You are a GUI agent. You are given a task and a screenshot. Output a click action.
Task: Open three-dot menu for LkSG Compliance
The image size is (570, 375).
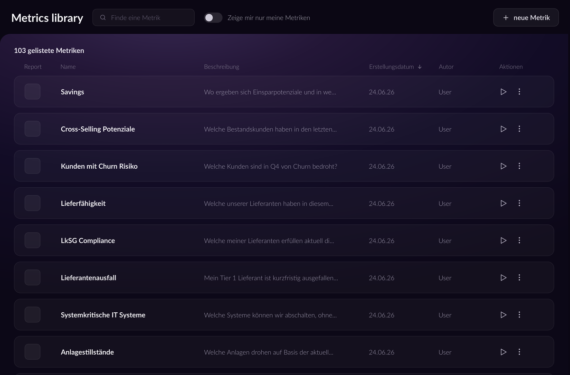[x=519, y=240]
